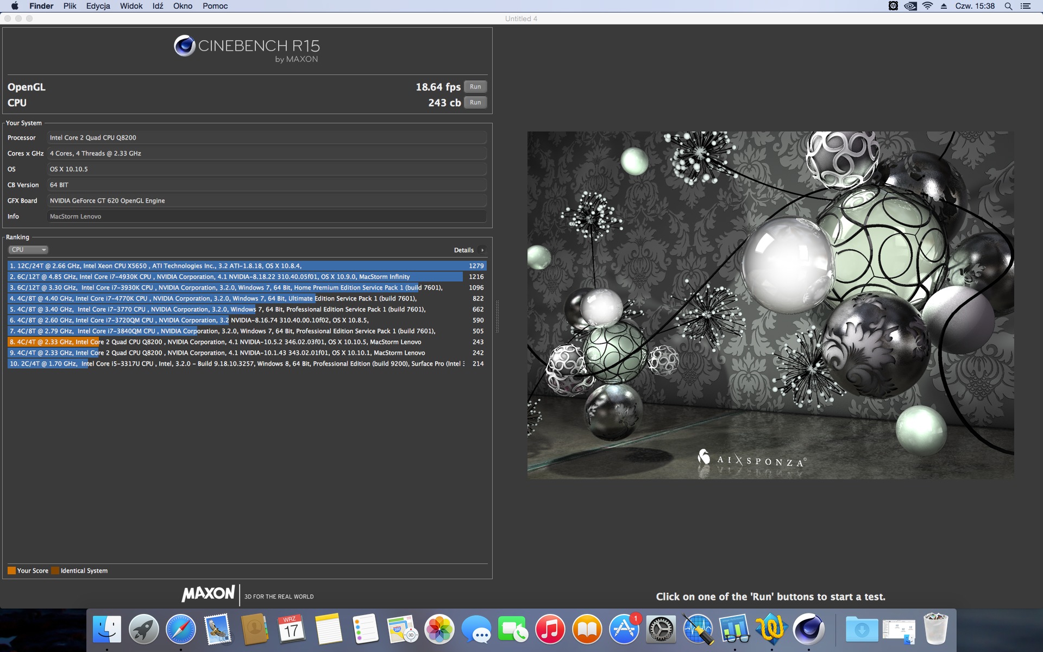The width and height of the screenshot is (1043, 652).
Task: Open System Preferences from the Dock
Action: tap(661, 630)
